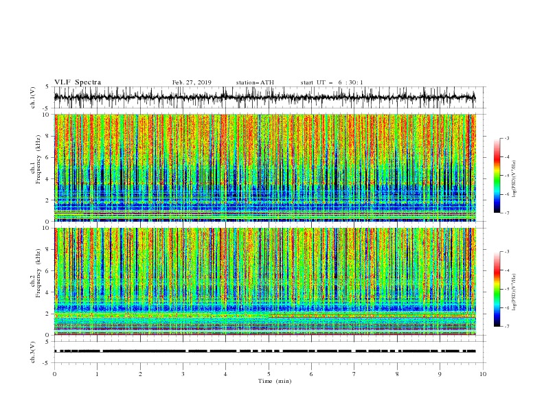Screen dimensions: 544x420
Task: Click the ch.3(V) black trace line
Action: (x=265, y=351)
